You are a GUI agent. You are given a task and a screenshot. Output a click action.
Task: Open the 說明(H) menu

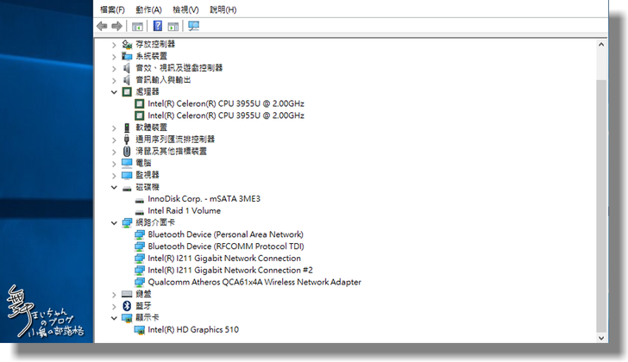[223, 9]
